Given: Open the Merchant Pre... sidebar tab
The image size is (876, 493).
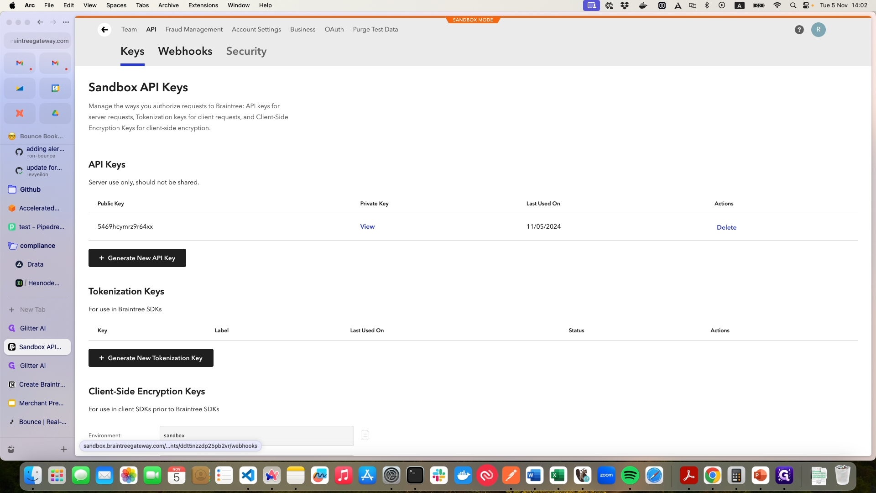Looking at the screenshot, I should click(37, 403).
